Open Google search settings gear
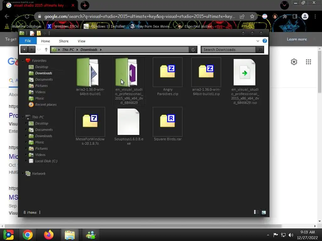 pos(294,62)
